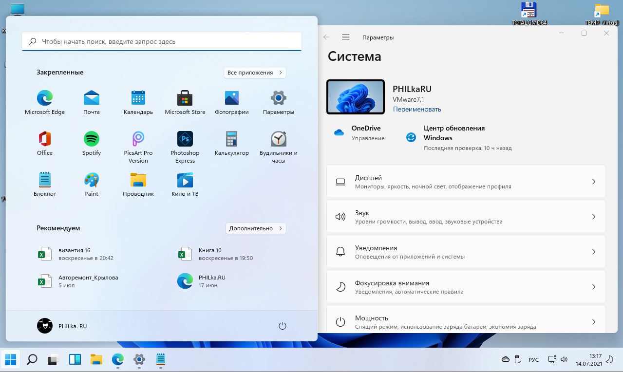
Task: Open recommended file византия 16
Action: click(x=75, y=254)
